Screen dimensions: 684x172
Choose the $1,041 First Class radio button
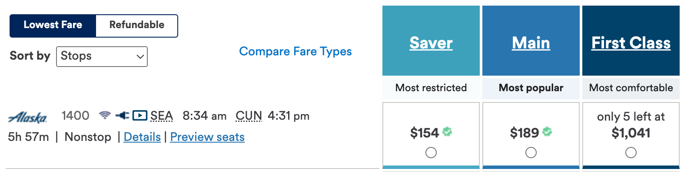631,153
